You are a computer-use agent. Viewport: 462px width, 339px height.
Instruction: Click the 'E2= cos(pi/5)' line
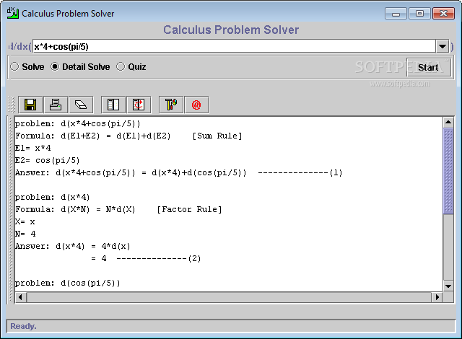[x=48, y=160]
